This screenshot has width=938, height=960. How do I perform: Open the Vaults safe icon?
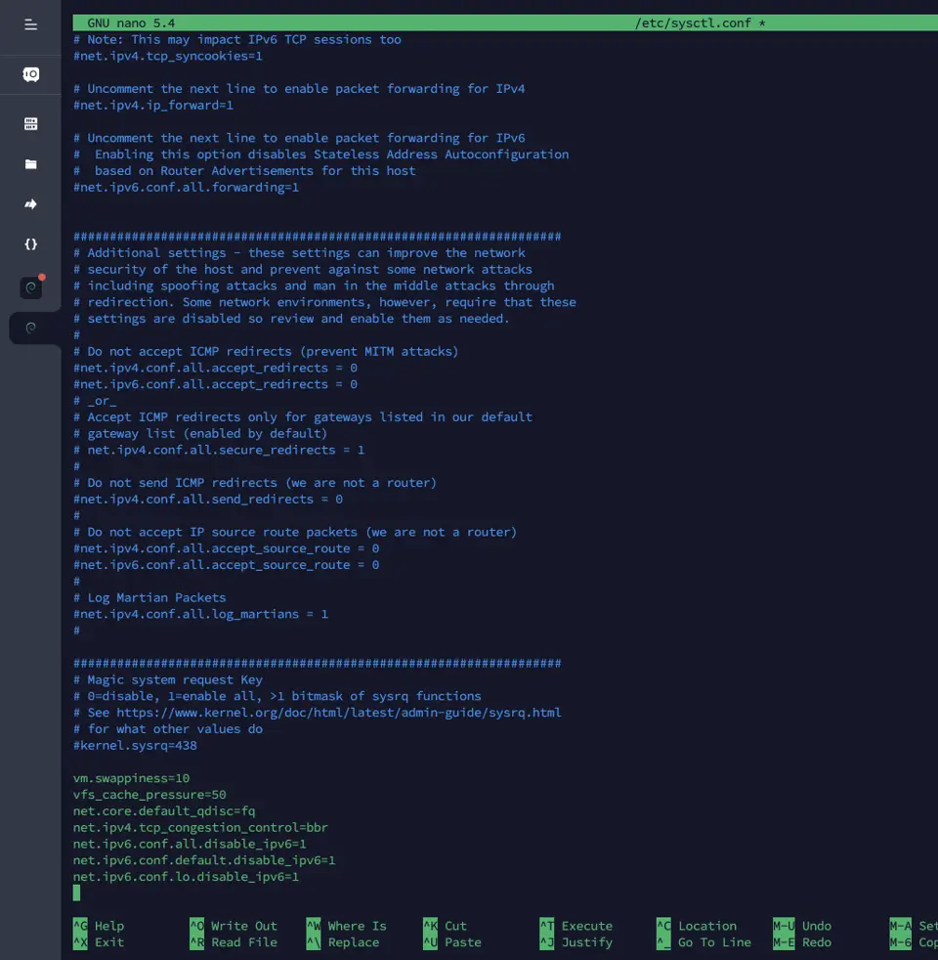(x=30, y=74)
